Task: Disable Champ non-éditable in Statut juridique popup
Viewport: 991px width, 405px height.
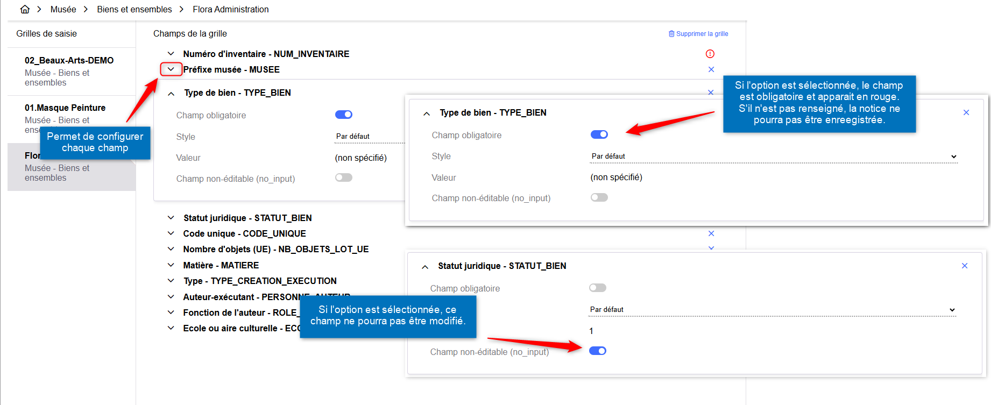Action: (x=598, y=351)
